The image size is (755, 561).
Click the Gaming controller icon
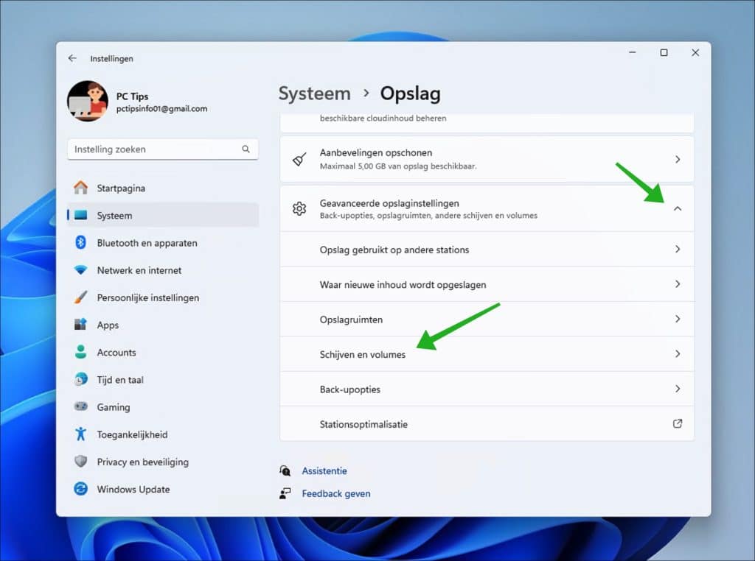(81, 406)
